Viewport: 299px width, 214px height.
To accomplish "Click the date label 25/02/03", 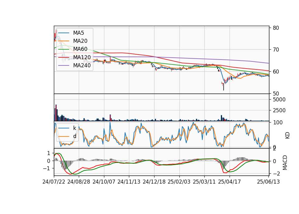I will 179,182.
